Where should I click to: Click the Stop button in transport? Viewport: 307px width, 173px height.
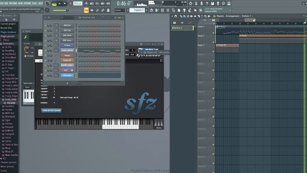coord(65,3)
